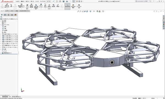Screen dimensions: 165x99
Task: Click the Move Component icon
Action: click(31, 5)
